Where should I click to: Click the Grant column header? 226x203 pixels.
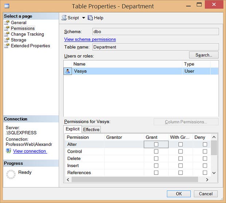tap(156, 137)
